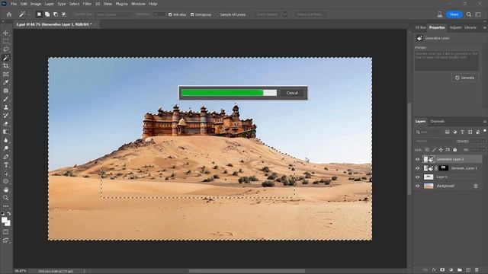Select the Spot Healing Brush tool
Image resolution: width=488 pixels, height=274 pixels.
5,91
